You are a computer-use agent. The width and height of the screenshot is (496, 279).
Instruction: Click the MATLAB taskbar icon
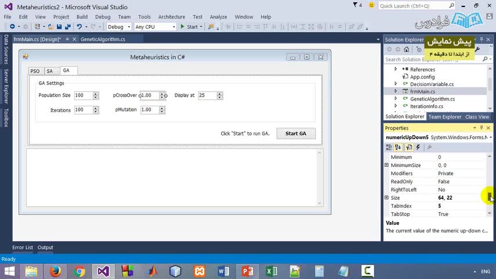pyautogui.click(x=152, y=271)
